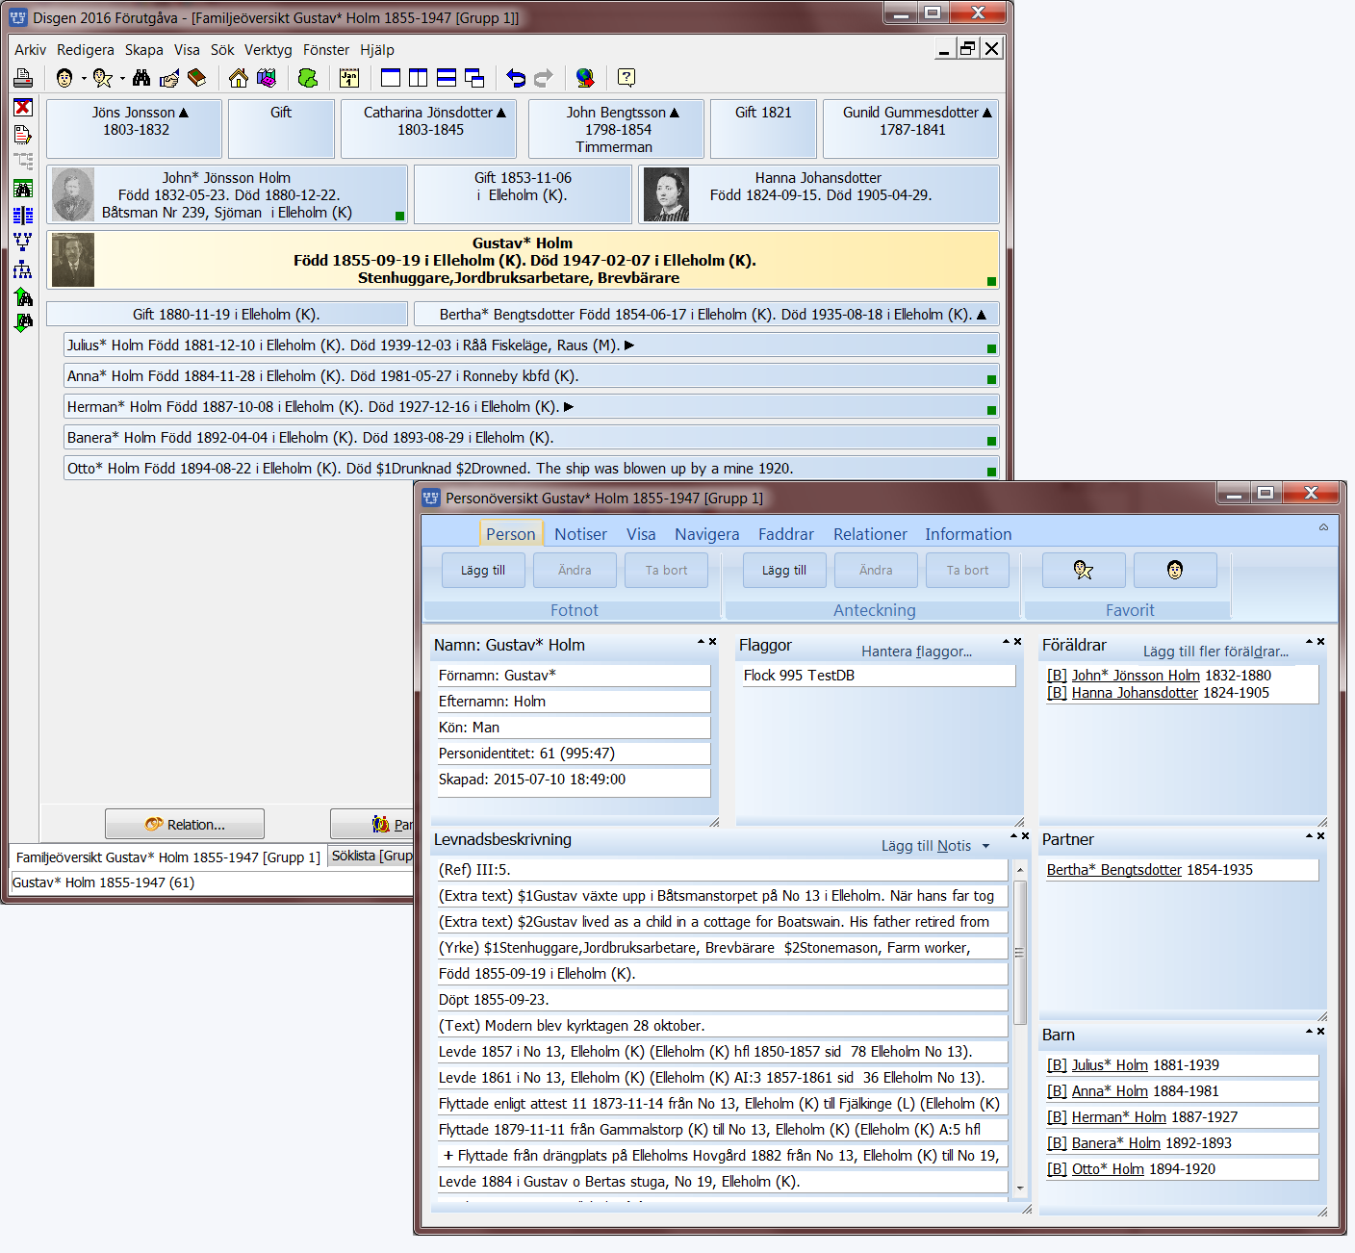
Task: Click the document edit icon in left sidebar
Action: tap(23, 135)
